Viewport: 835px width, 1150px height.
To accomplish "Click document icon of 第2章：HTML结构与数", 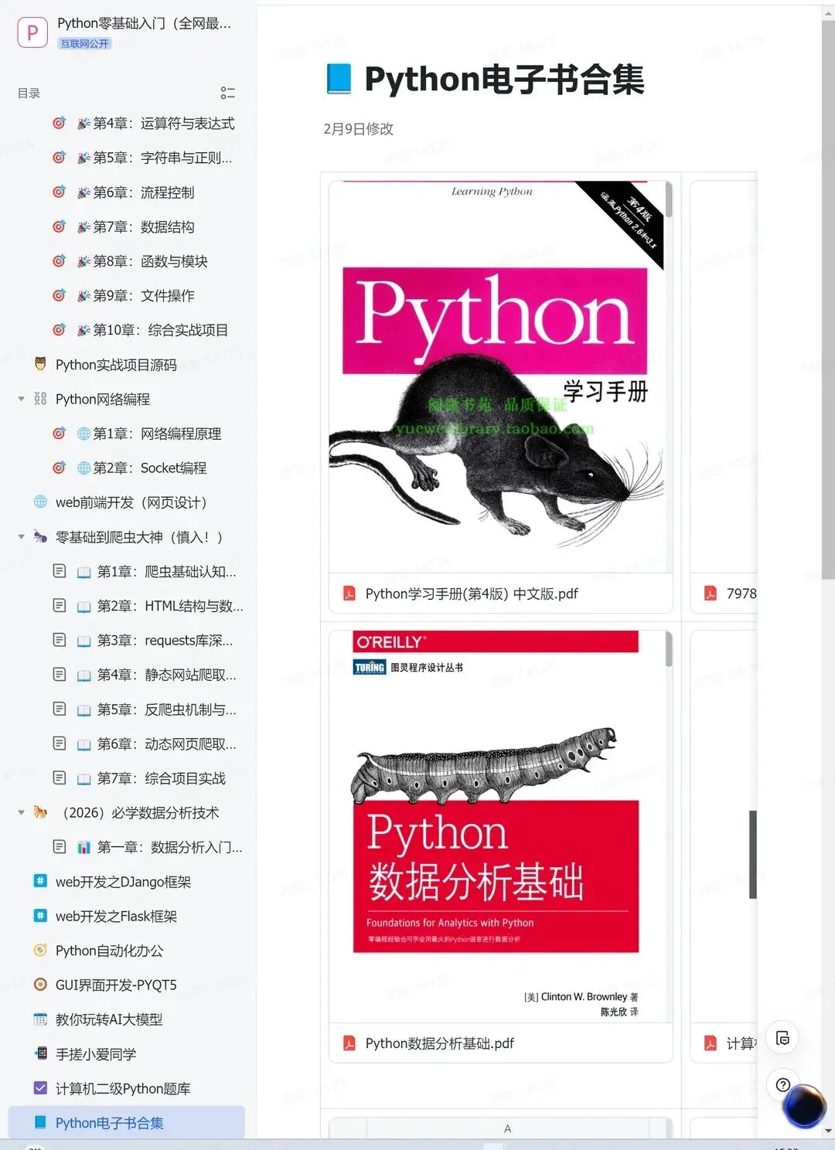I will click(60, 605).
